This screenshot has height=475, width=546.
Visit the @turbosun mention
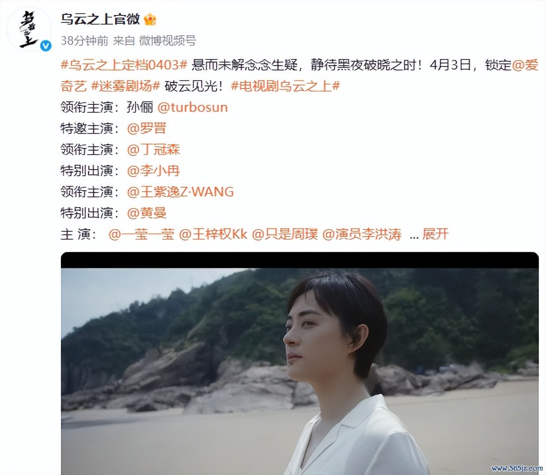click(x=192, y=107)
